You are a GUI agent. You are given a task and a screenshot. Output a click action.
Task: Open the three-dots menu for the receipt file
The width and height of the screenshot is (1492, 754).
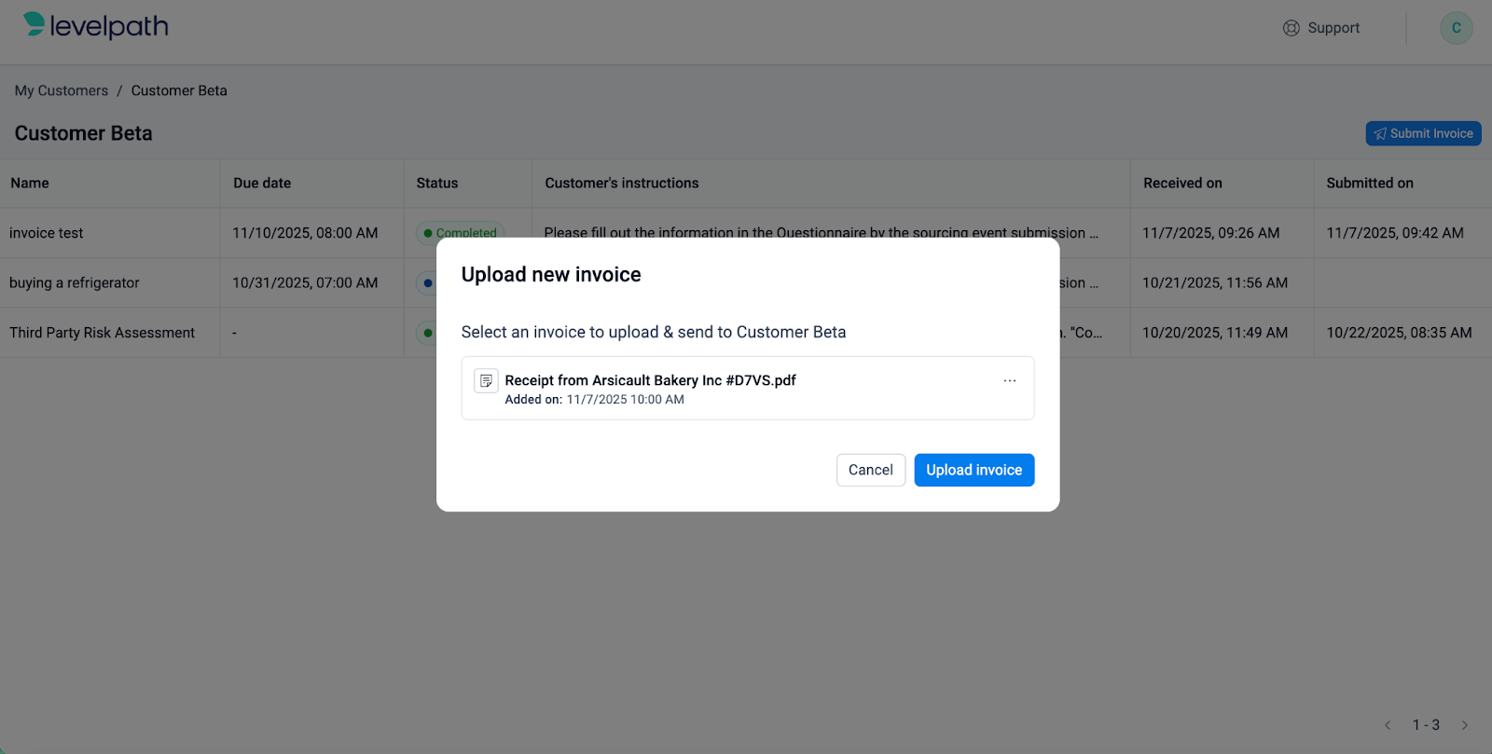point(1009,380)
